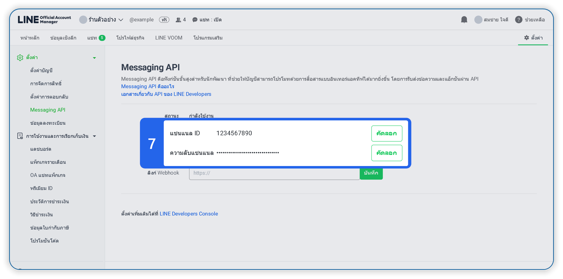Image resolution: width=563 pixels, height=279 pixels.
Task: Go to the หน้าหลัก tab
Action: pyautogui.click(x=30, y=38)
